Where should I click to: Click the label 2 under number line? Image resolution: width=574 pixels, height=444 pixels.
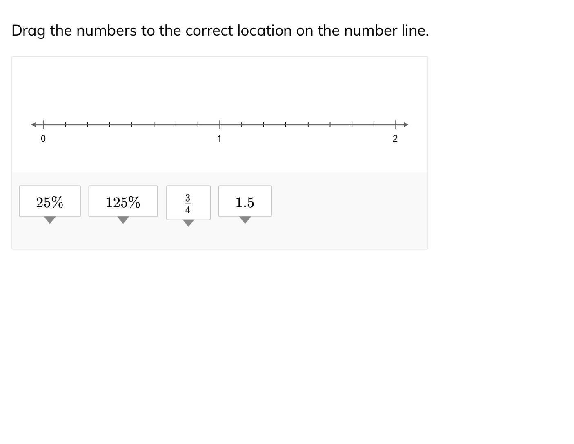point(395,139)
